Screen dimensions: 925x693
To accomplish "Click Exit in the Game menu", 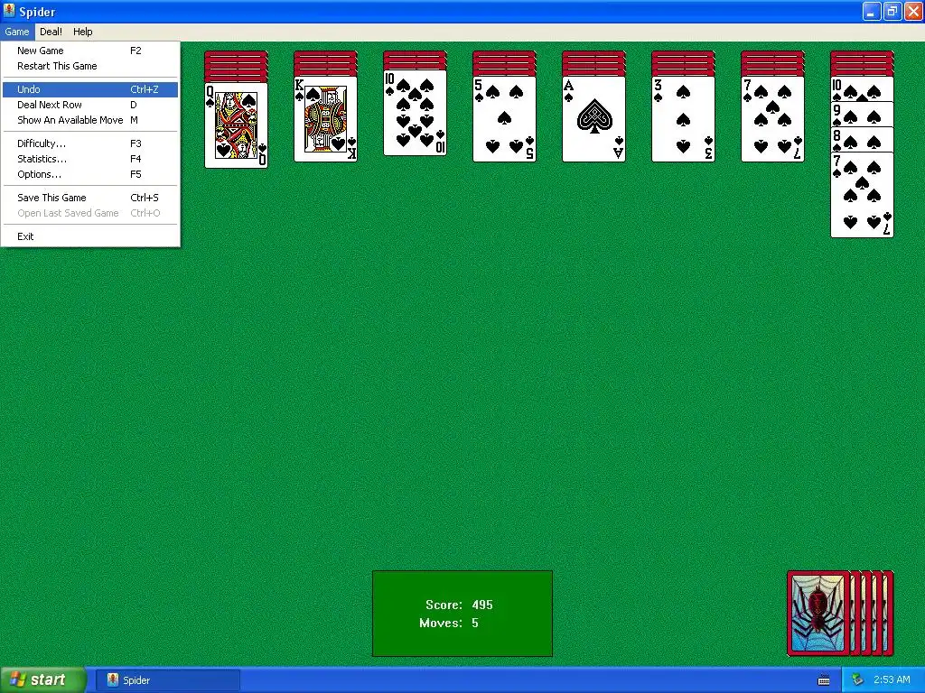I will pos(90,237).
